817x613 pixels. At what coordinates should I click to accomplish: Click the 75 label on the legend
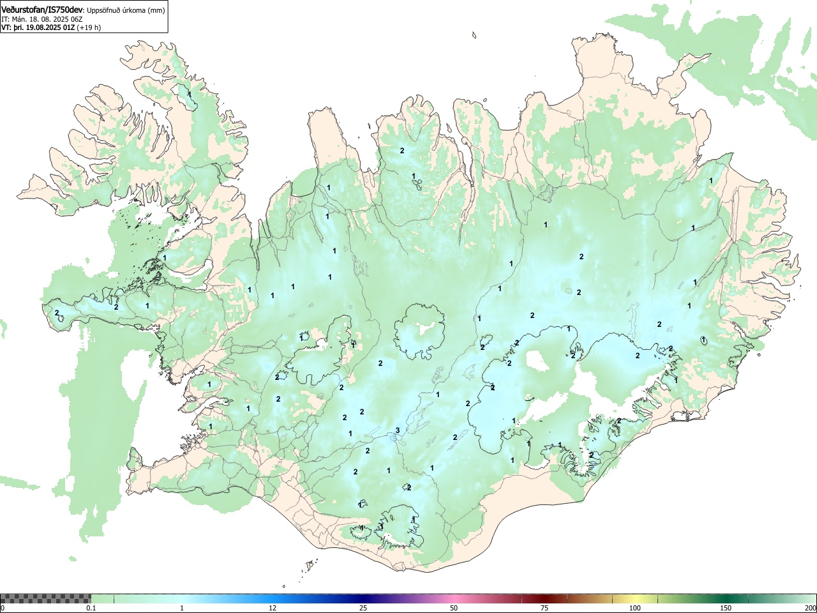544,608
